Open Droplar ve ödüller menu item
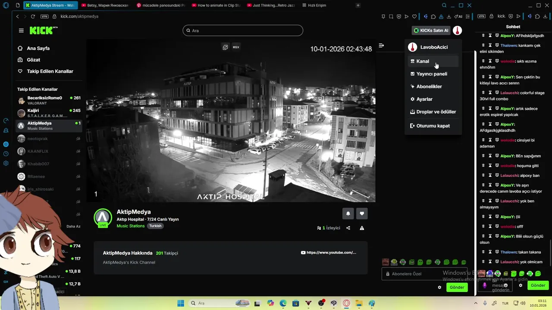 433,112
